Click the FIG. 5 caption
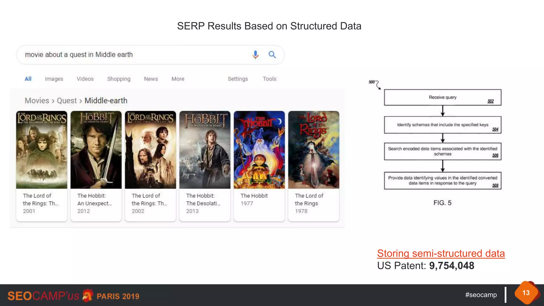The height and width of the screenshot is (306, 544). pos(442,203)
